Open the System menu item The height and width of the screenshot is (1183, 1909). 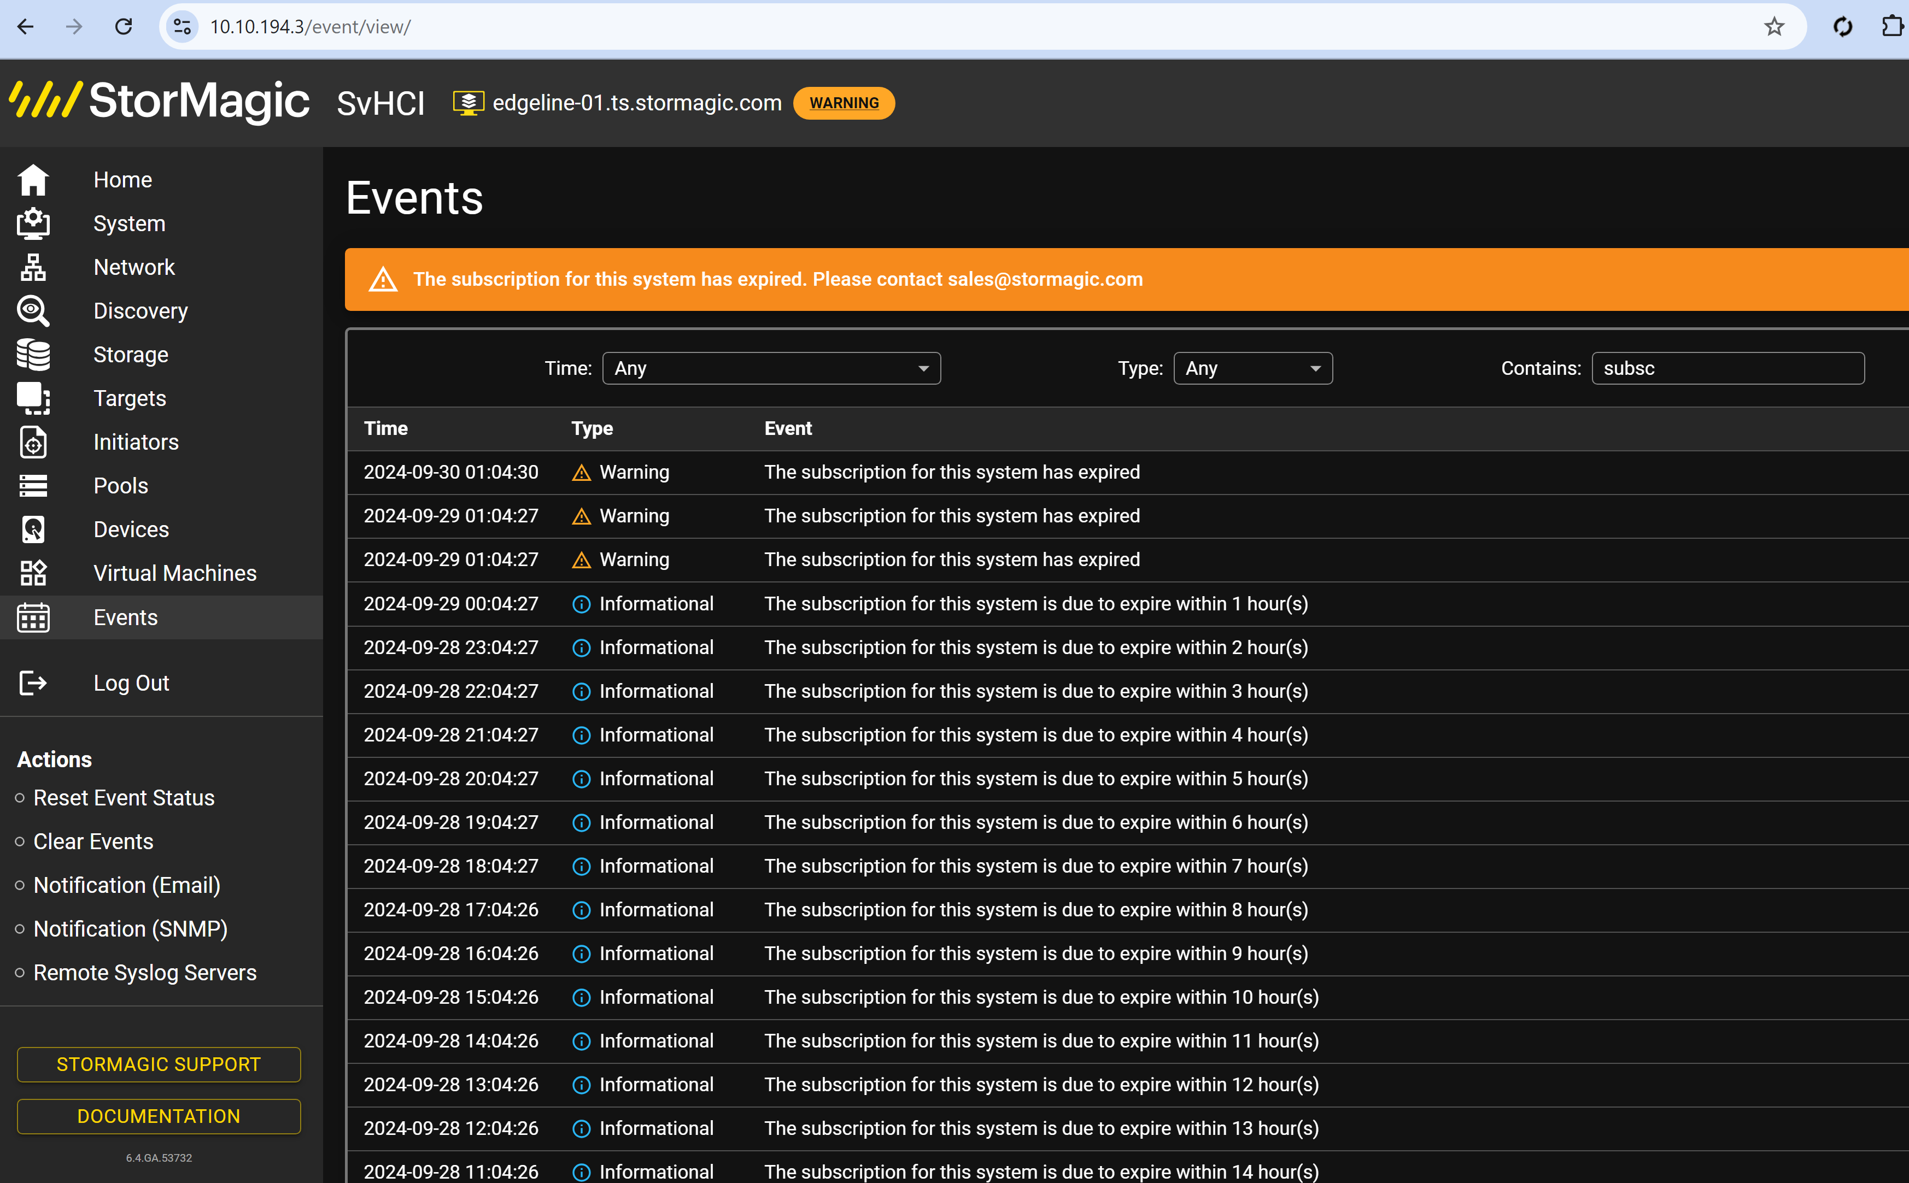point(129,224)
